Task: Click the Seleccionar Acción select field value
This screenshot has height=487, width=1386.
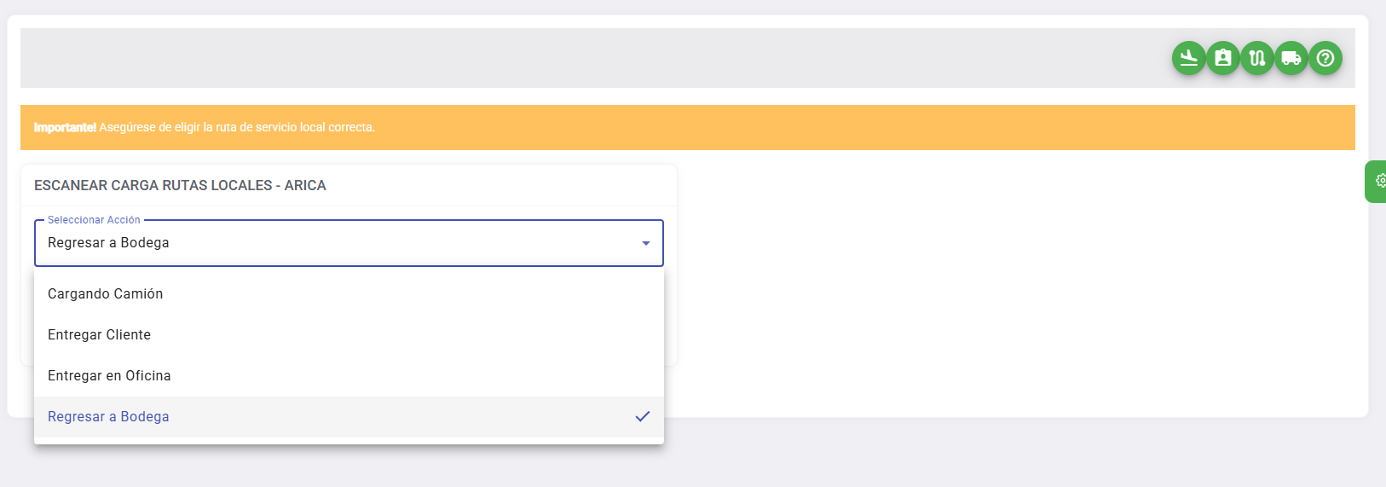Action: [x=108, y=243]
